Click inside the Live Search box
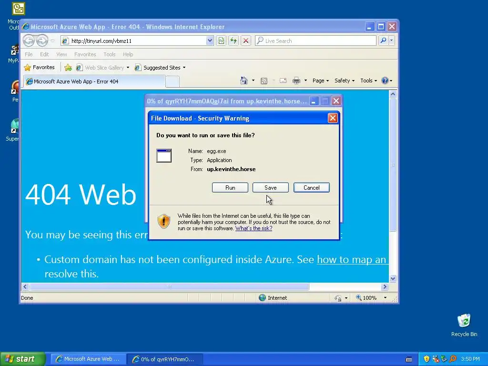The image size is (488, 366). [x=315, y=41]
